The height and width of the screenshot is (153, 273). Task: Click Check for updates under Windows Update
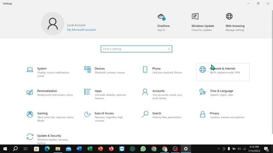coord(202,30)
